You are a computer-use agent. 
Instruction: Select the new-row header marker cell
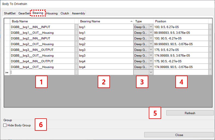(x=7, y=72)
